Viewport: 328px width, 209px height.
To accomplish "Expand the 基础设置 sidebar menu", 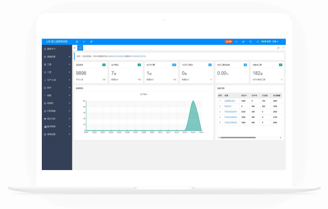I will [57, 57].
